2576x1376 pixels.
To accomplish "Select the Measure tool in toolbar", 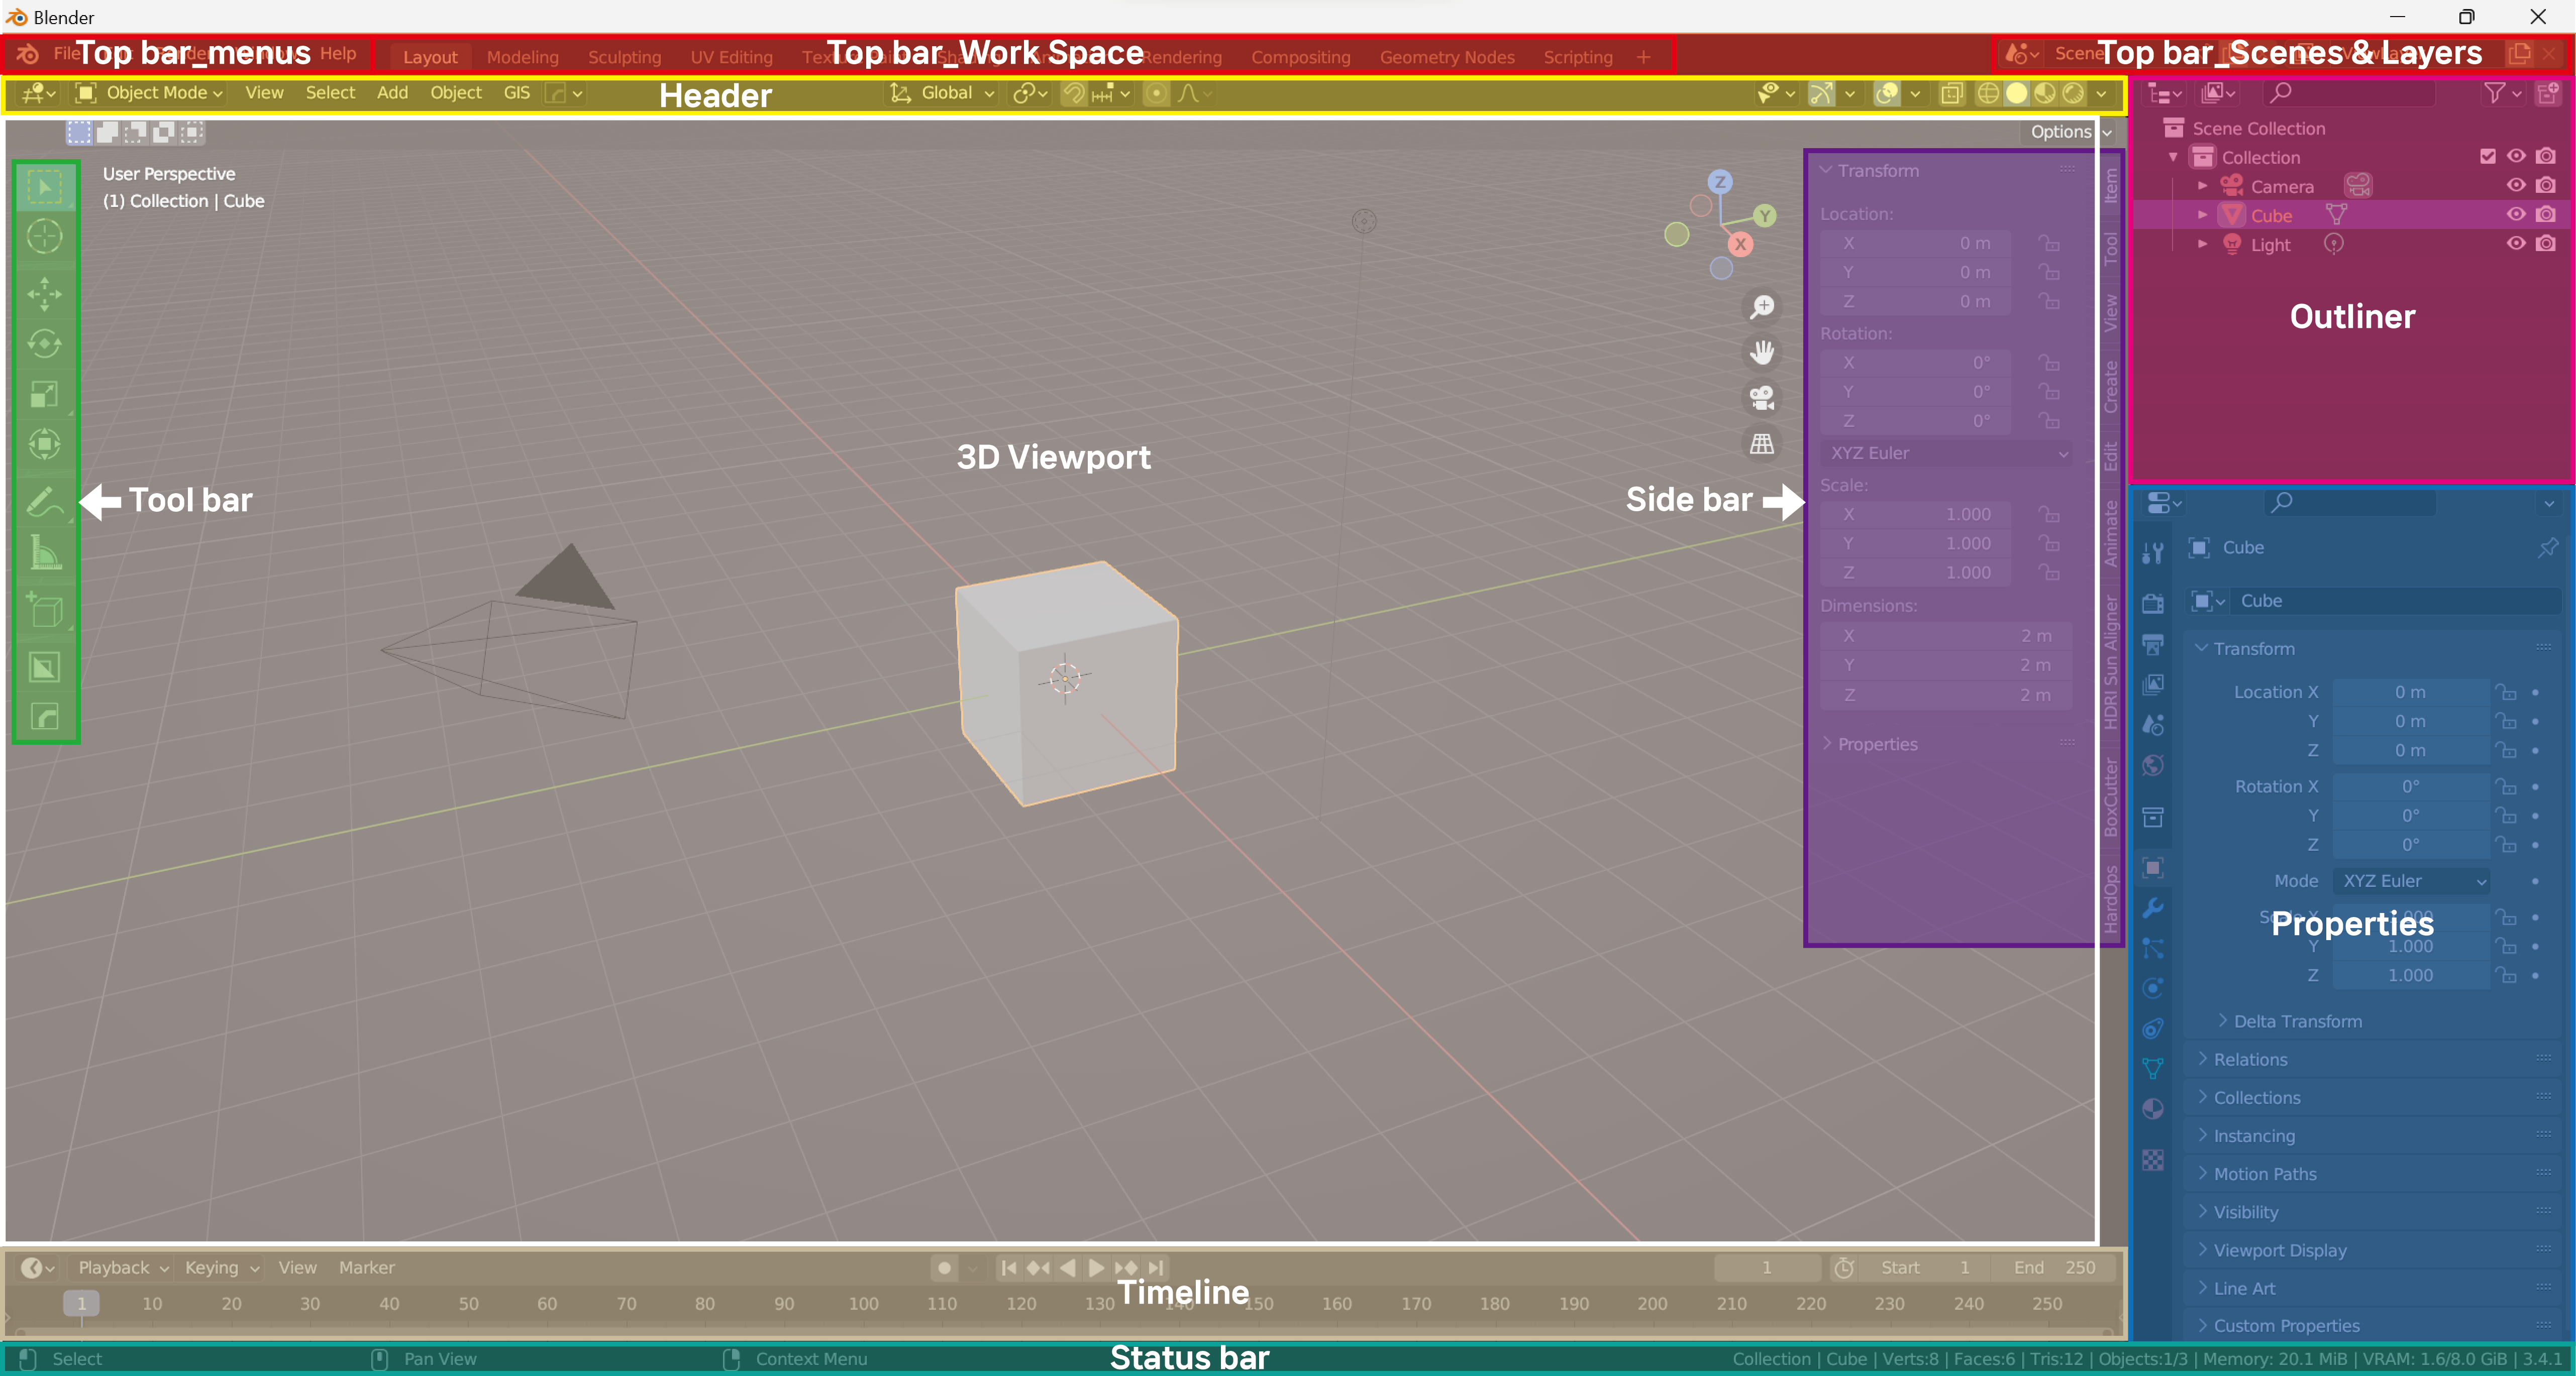I will 44,553.
